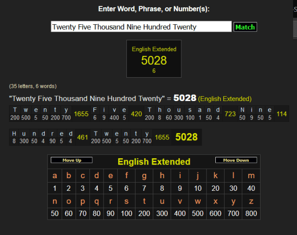Image resolution: width=297 pixels, height=235 pixels.
Task: Select letter n in the cipher chart
Action: pyautogui.click(x=54, y=201)
